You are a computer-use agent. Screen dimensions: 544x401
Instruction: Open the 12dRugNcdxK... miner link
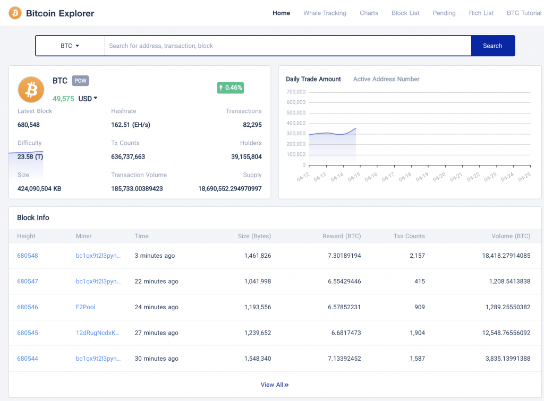(98, 333)
